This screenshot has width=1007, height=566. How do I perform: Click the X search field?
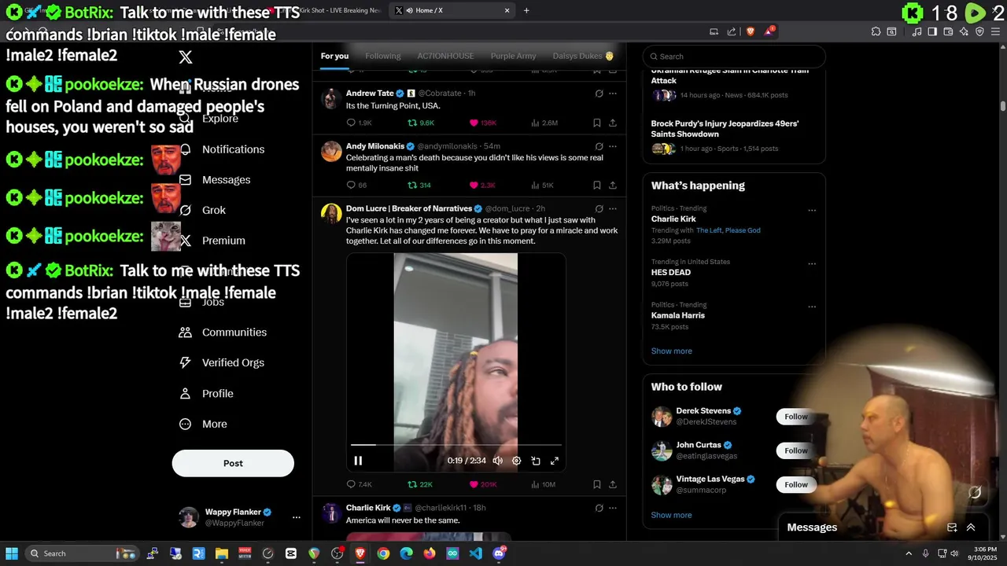(734, 57)
